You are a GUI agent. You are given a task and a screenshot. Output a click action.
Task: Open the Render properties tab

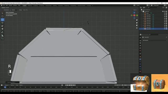point(140,41)
